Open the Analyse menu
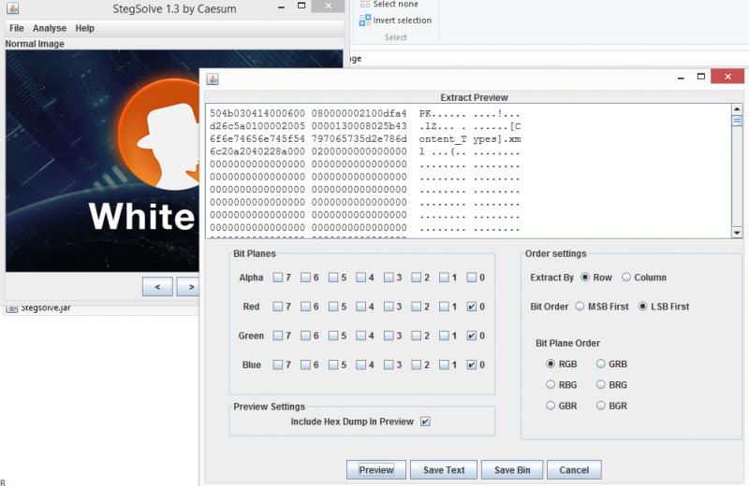This screenshot has width=749, height=486. [50, 28]
